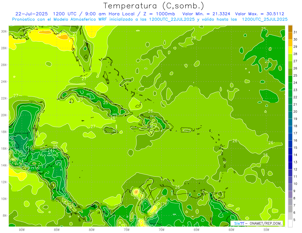302x233 pixels.
Task: Click the colorbar label 27
Action: point(295,61)
